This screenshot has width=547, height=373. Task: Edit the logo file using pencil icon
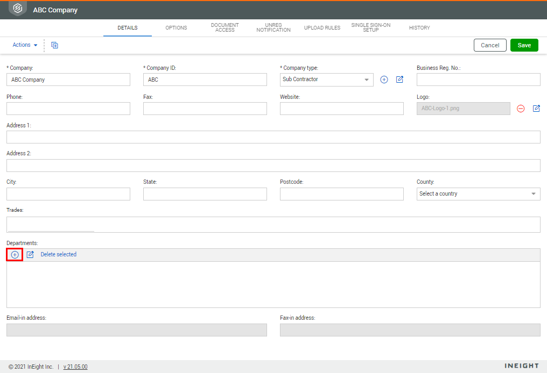point(536,109)
